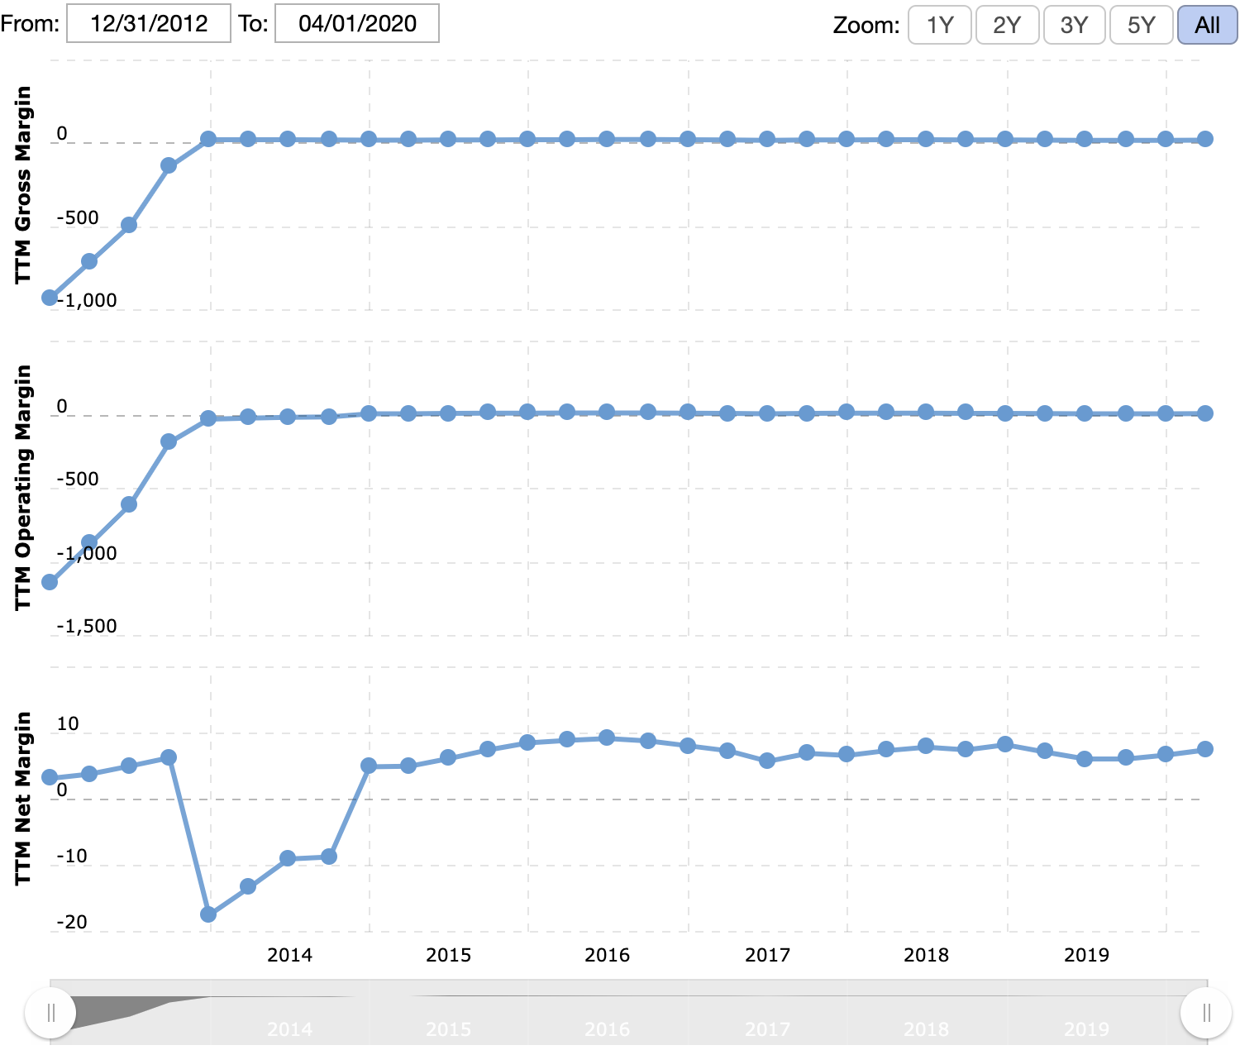Click lowest Net Margin data point near -20
The height and width of the screenshot is (1050, 1240).
tap(208, 914)
